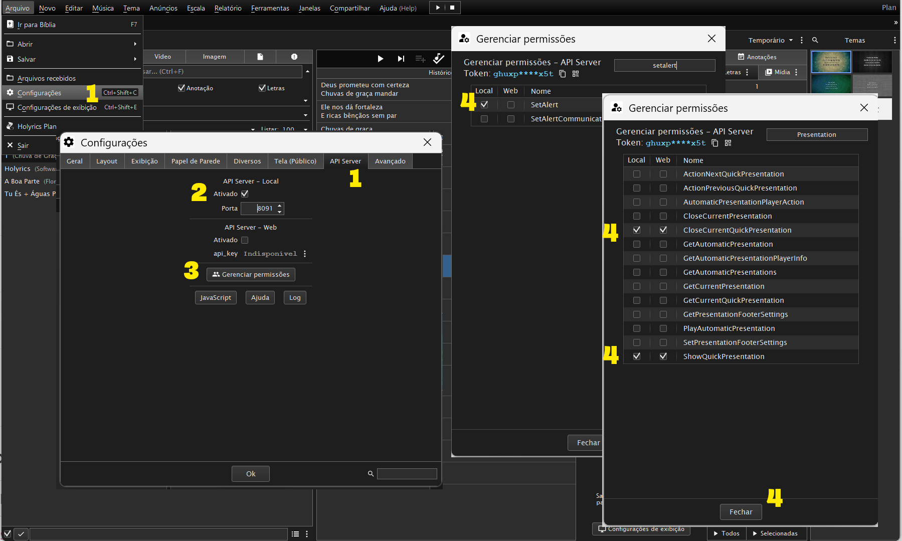Click the Gerenciar permissões button
This screenshot has height=541, width=902.
click(x=251, y=274)
